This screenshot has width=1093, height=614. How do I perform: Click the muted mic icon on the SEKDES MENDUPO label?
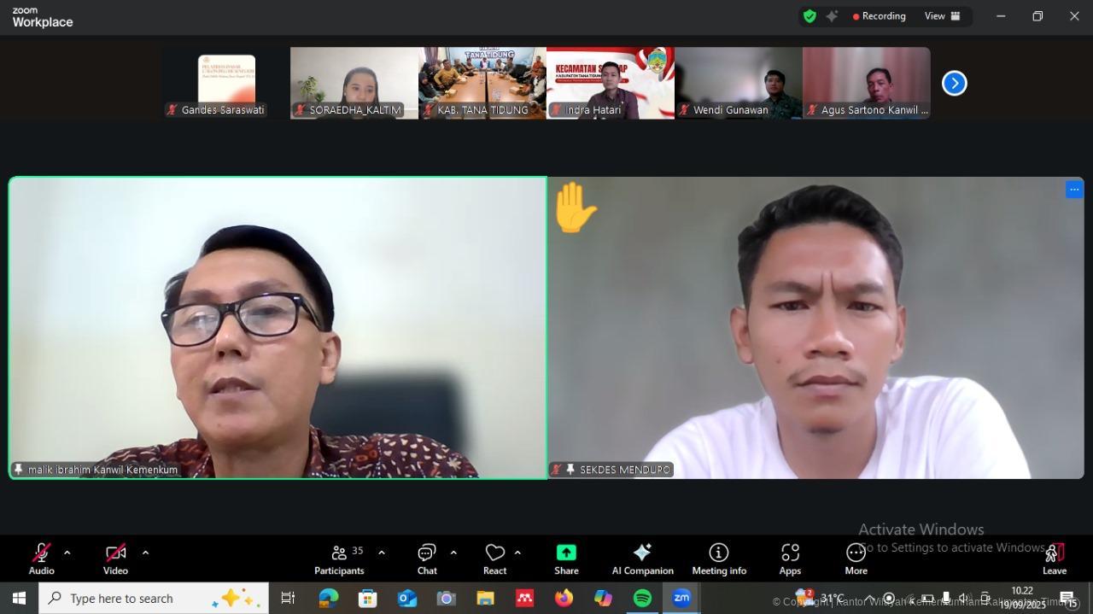coord(557,470)
